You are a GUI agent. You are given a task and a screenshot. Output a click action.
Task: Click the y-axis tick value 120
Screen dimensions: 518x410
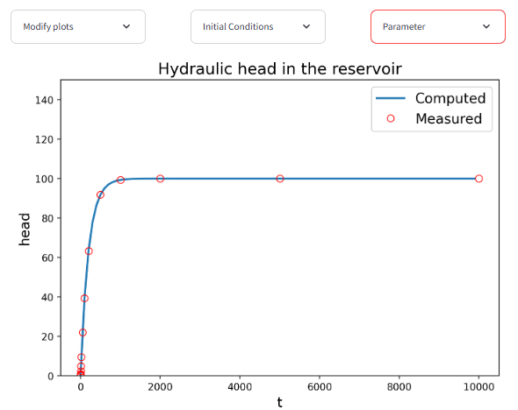click(44, 139)
